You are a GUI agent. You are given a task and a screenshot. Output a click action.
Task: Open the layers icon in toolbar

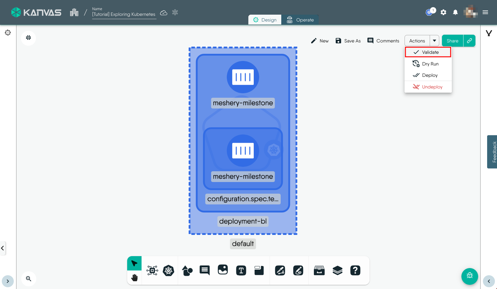338,271
